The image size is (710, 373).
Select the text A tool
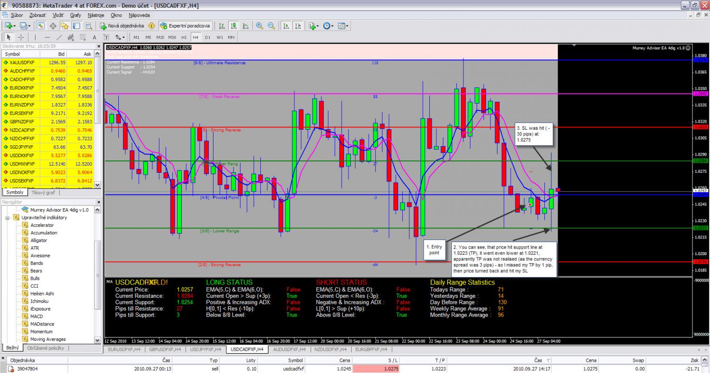[95, 37]
